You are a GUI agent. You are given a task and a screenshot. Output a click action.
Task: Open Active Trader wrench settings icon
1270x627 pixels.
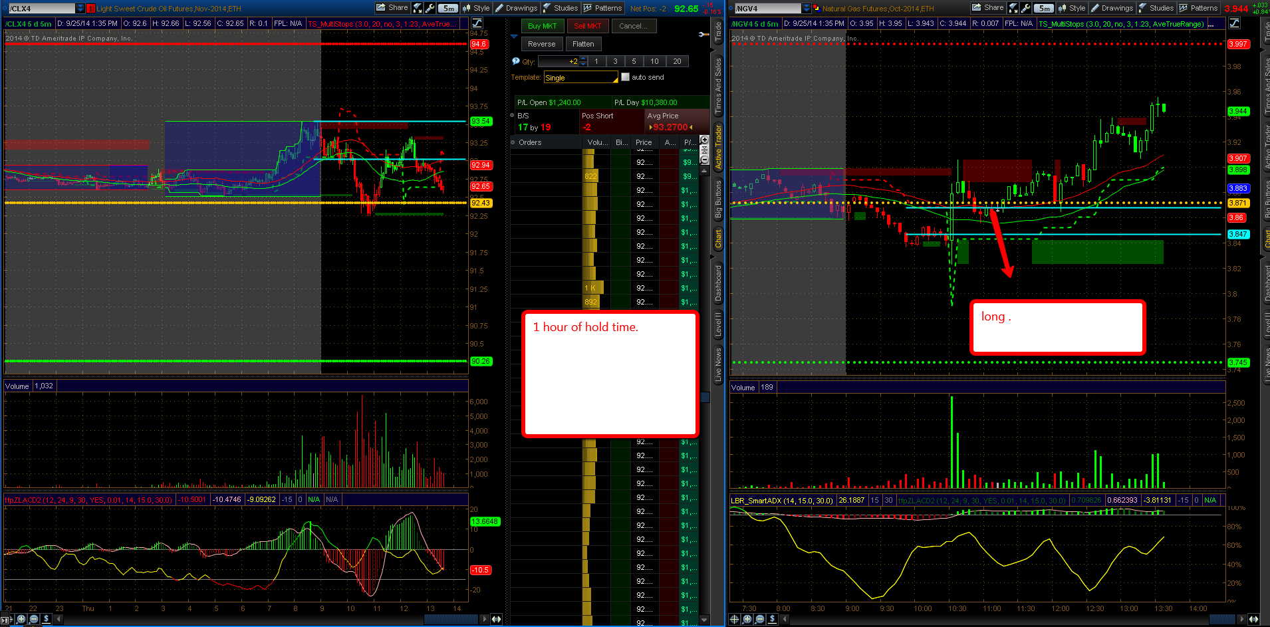click(703, 34)
